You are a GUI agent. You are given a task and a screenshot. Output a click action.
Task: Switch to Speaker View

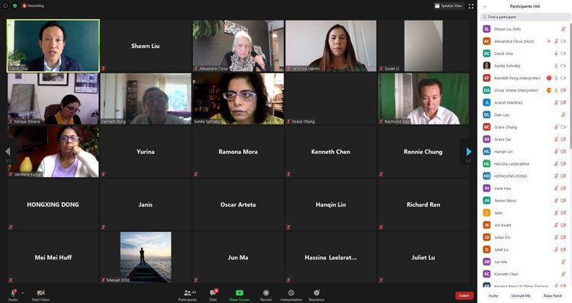click(x=448, y=6)
